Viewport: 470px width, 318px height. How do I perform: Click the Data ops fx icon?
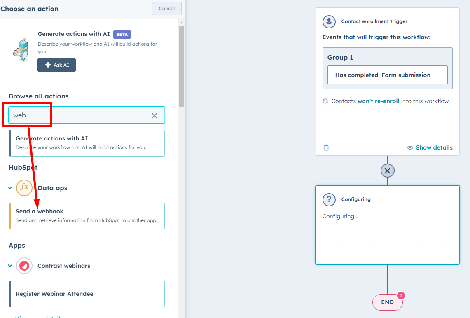(24, 187)
